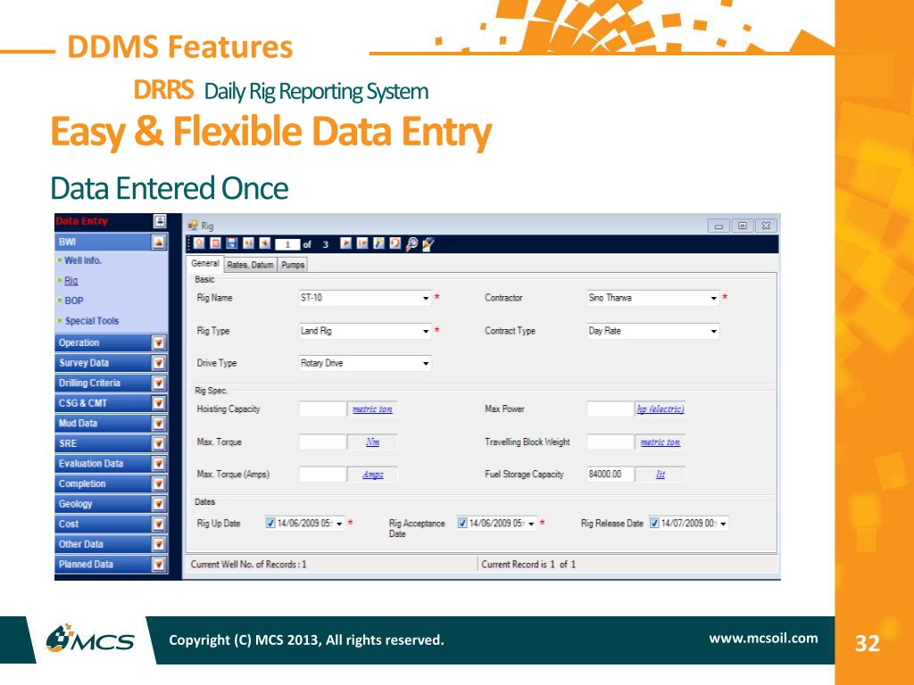Click the Fuel Storage Capacity field

pyautogui.click(x=611, y=475)
